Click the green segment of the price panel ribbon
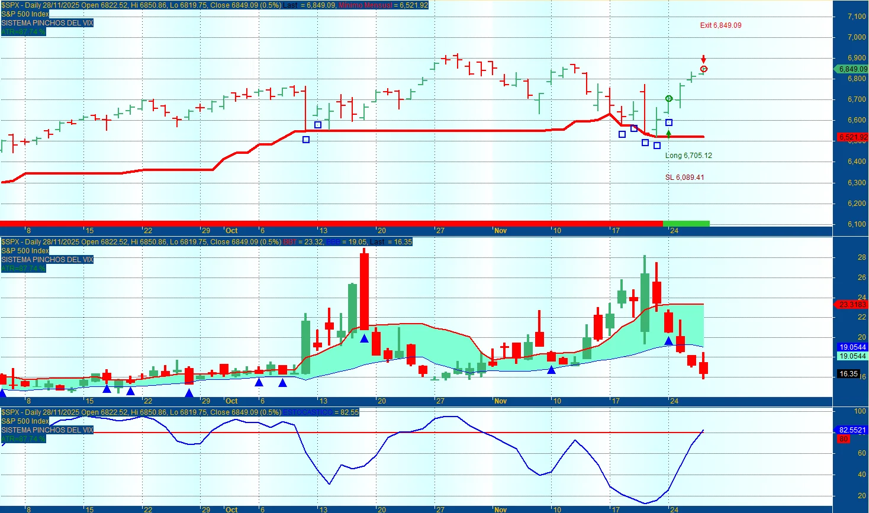Screen dimensions: 869x513 coord(686,224)
